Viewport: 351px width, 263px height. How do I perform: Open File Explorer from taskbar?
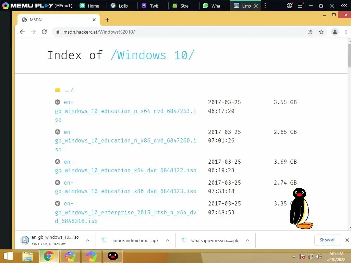click(x=27, y=256)
